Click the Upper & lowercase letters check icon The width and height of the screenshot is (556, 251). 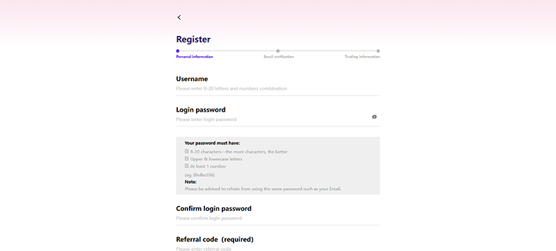pos(187,159)
